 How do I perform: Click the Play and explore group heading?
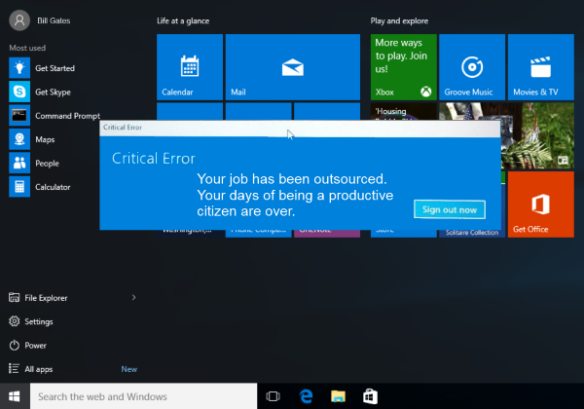399,20
